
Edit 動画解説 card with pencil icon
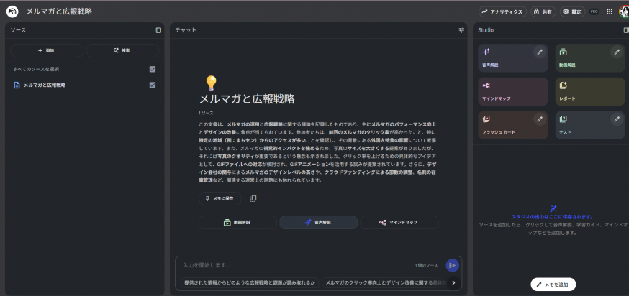(616, 52)
